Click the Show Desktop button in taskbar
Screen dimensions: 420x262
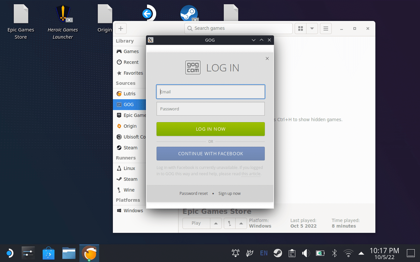click(x=411, y=253)
